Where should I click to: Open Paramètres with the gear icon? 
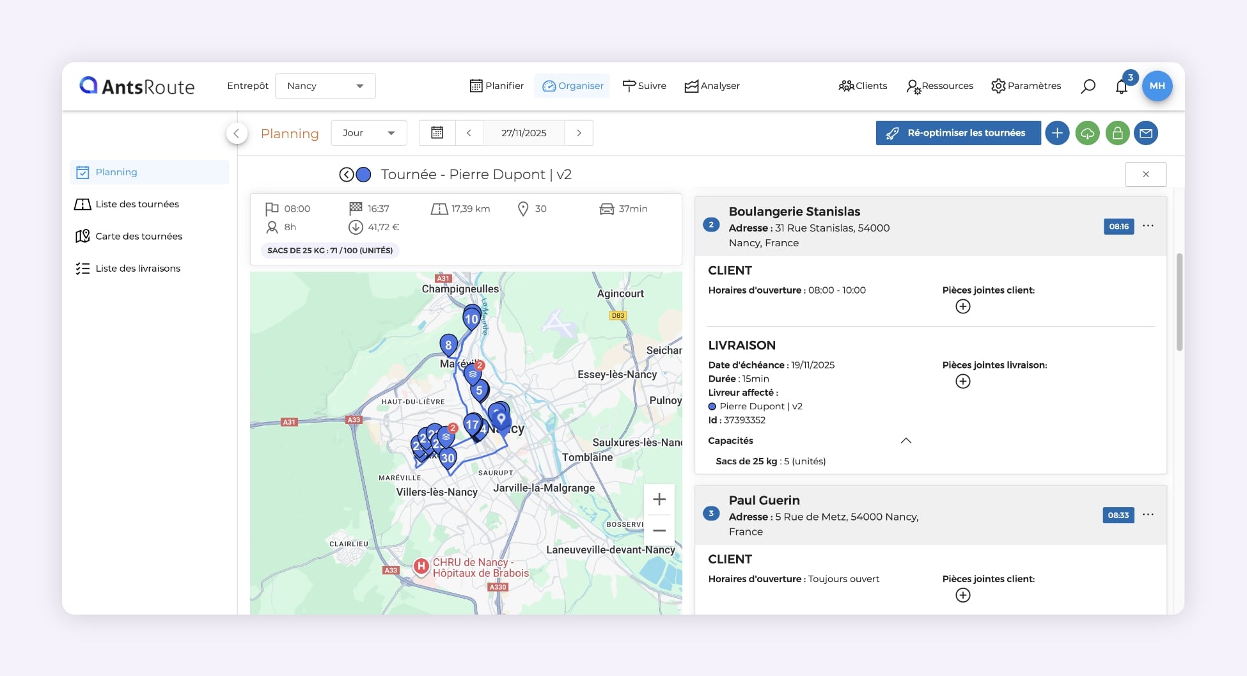1026,86
